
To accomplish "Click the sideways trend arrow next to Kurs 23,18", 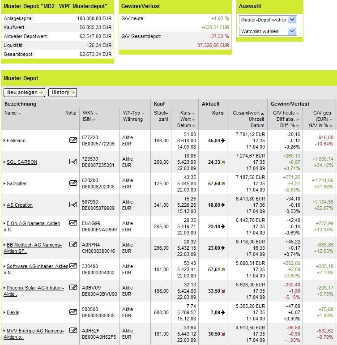I will point(223,226).
